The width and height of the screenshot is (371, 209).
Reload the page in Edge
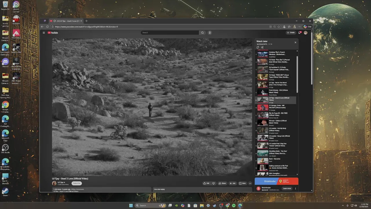click(48, 26)
